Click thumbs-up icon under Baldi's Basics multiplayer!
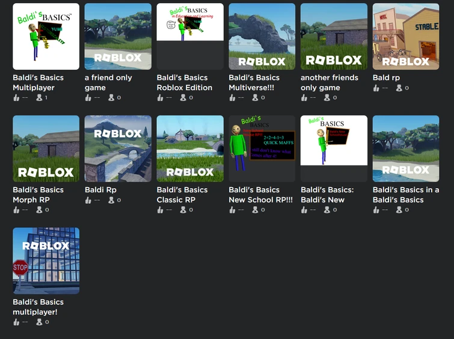Image resolution: width=454 pixels, height=339 pixels. pos(16,322)
